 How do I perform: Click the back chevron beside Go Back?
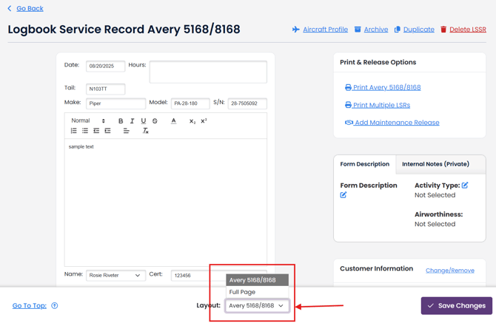point(10,9)
